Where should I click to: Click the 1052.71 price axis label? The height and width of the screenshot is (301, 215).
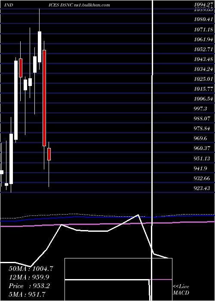(203, 49)
